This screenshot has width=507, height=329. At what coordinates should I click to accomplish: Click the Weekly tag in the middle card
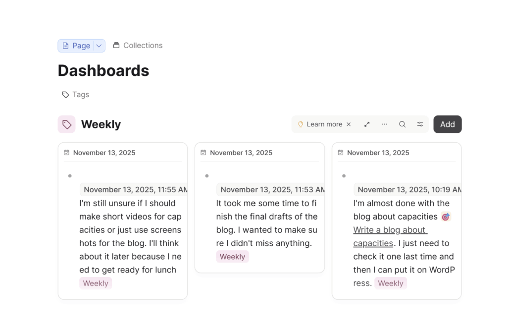coord(232,257)
